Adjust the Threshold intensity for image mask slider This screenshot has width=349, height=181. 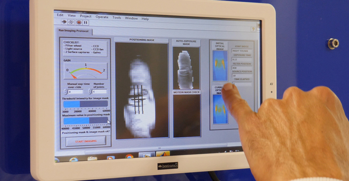(86, 104)
